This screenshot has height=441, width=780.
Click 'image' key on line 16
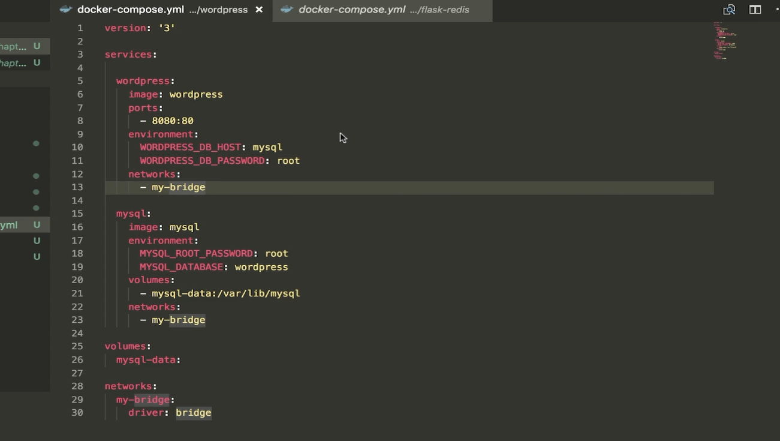tap(143, 227)
